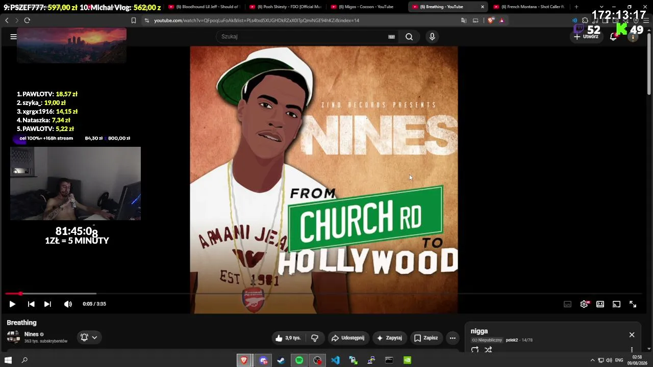Screen dimensions: 653x367
Task: Enter fullscreen video mode
Action: (x=633, y=304)
